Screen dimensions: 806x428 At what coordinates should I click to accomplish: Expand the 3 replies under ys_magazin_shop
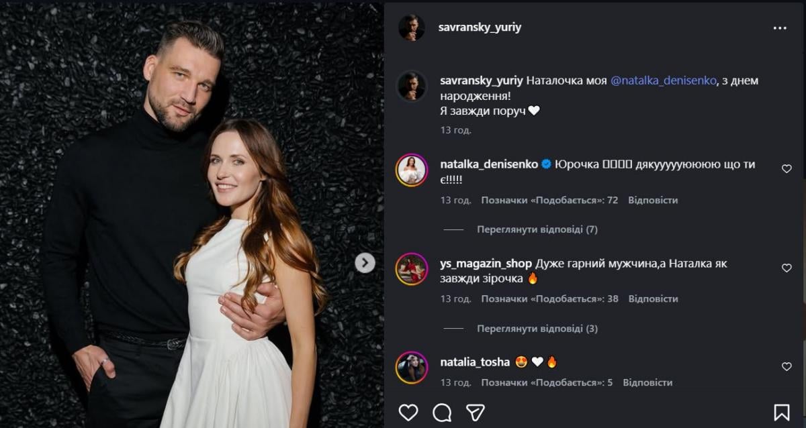[x=537, y=329]
